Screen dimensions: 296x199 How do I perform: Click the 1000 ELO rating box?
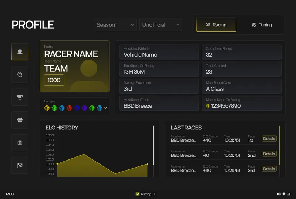54,80
